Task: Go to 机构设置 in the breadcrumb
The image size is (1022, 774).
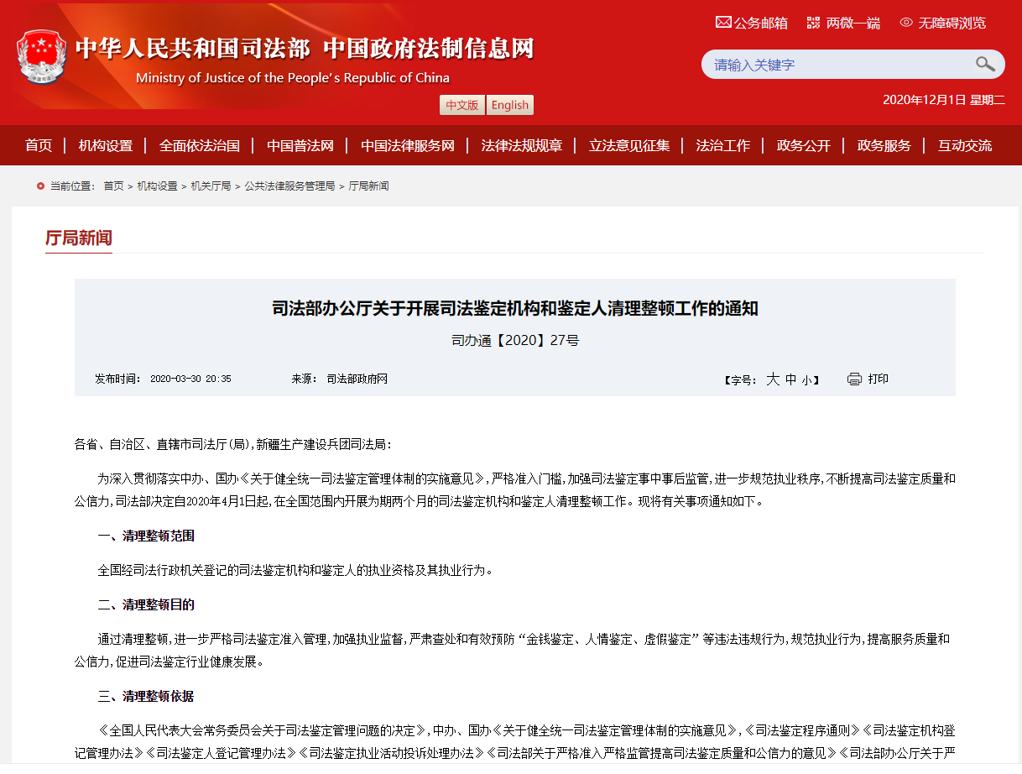Action: pyautogui.click(x=157, y=186)
